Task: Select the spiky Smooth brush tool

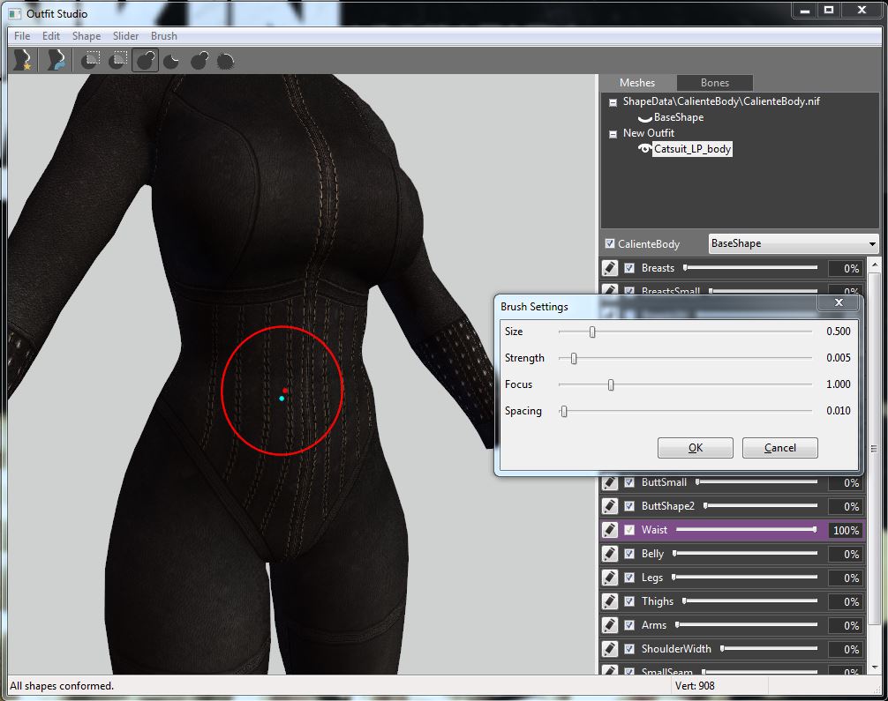Action: click(226, 60)
